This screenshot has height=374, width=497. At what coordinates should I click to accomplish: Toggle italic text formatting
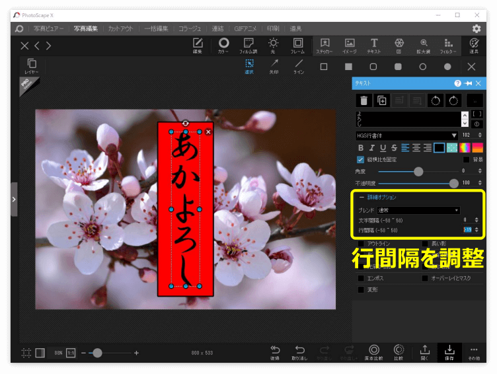(372, 148)
